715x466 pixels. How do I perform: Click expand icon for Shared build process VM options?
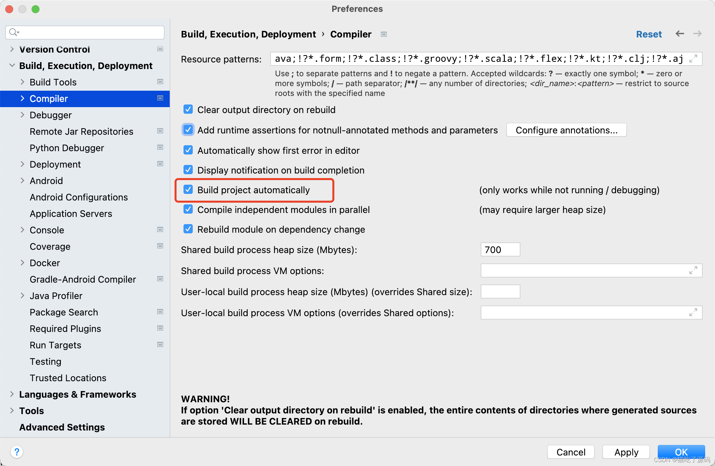[694, 270]
